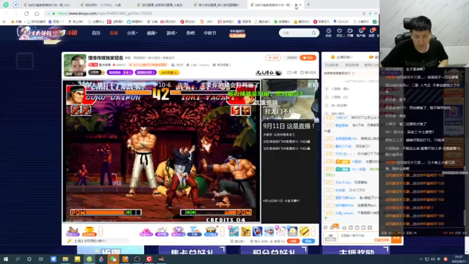Open the 主播投稿 link
Viewport: 469px width, 264px height.
[x=342, y=57]
